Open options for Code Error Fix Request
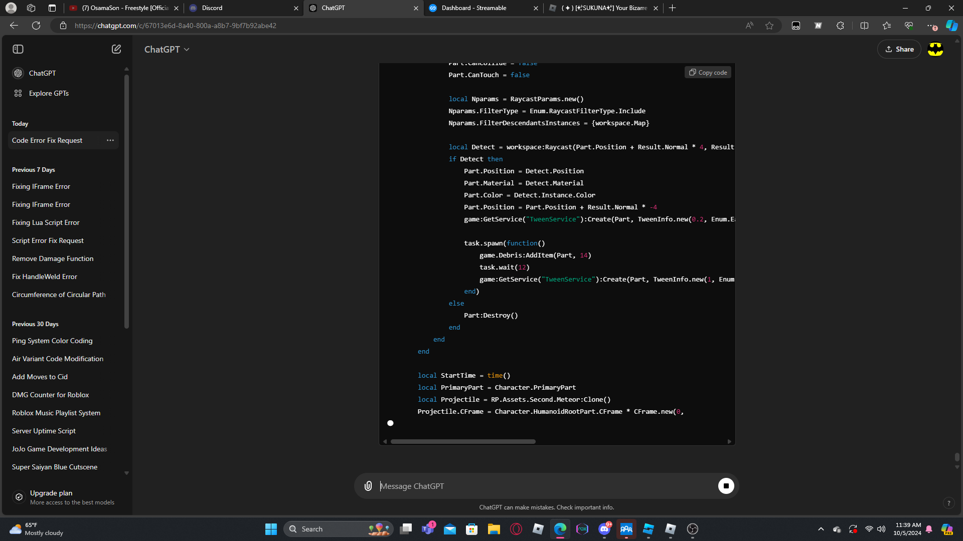 [110, 140]
